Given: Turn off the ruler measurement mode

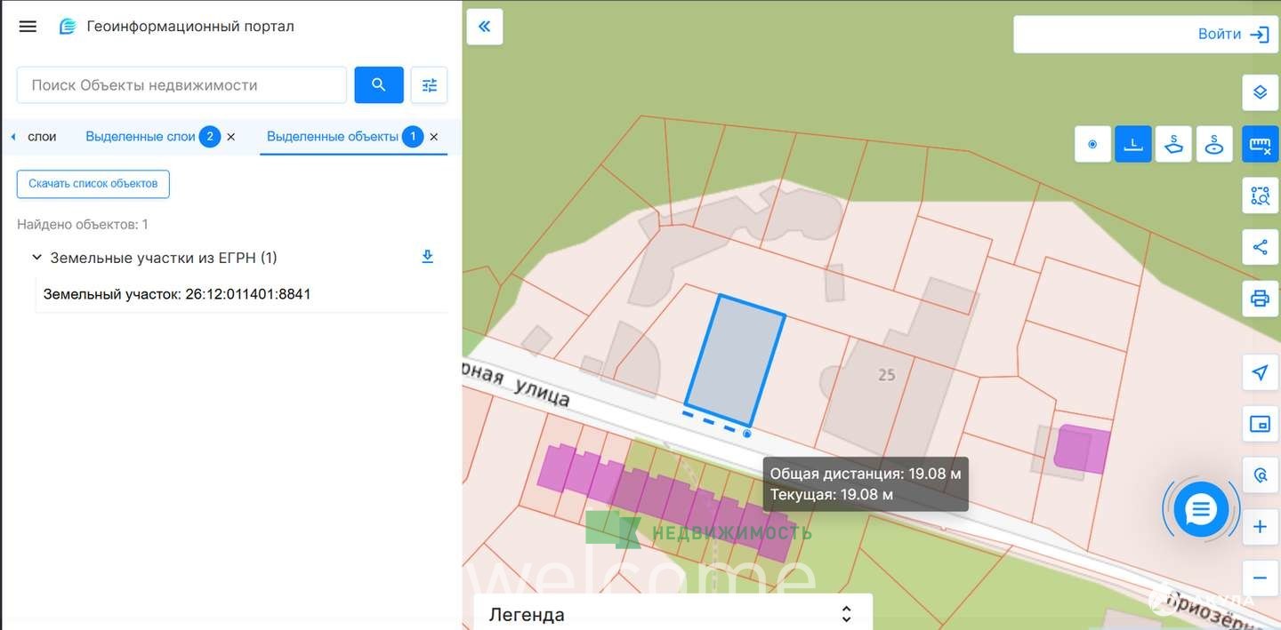Looking at the screenshot, I should [1260, 144].
